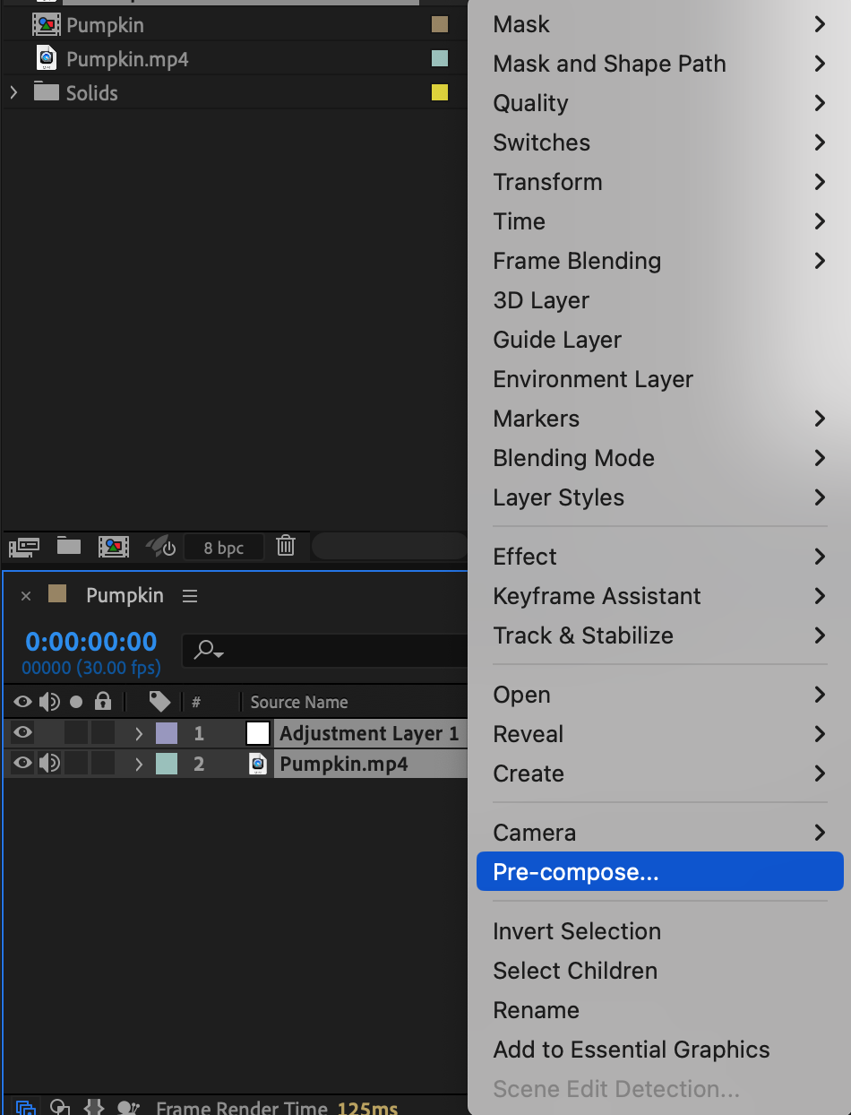Click the Interpret Footage icon

click(23, 546)
